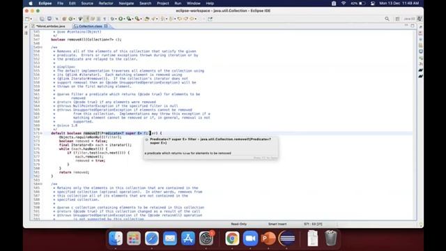Open the File menu
The width and height of the screenshot is (446, 251).
click(x=61, y=3)
